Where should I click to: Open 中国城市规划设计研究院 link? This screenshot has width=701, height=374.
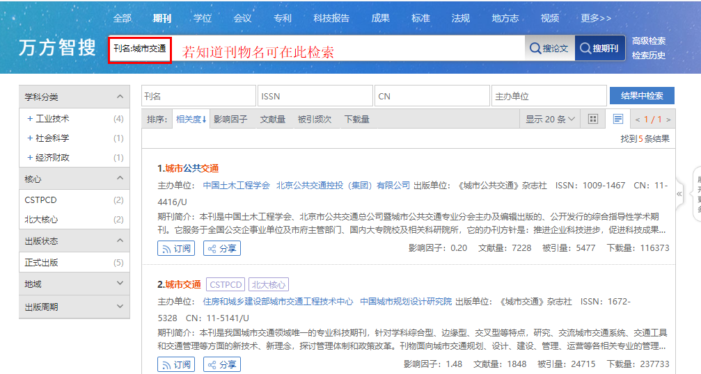[406, 301]
